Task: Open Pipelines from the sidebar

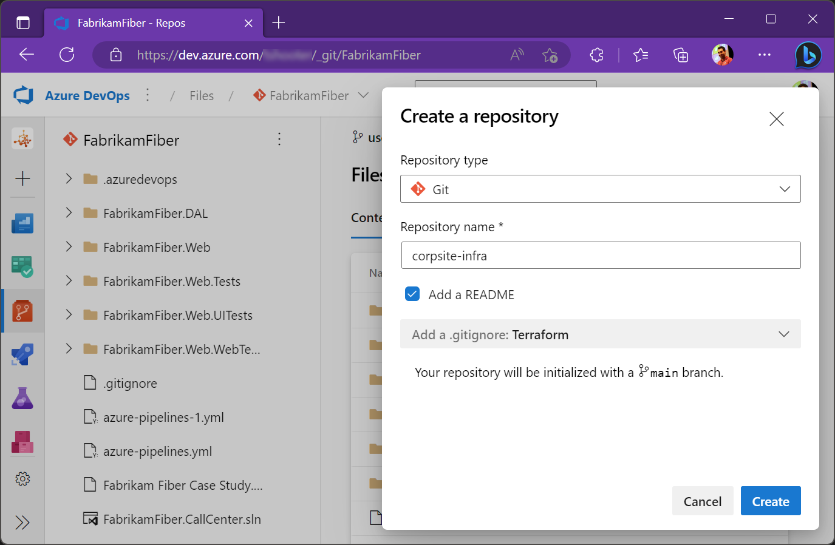Action: [22, 354]
